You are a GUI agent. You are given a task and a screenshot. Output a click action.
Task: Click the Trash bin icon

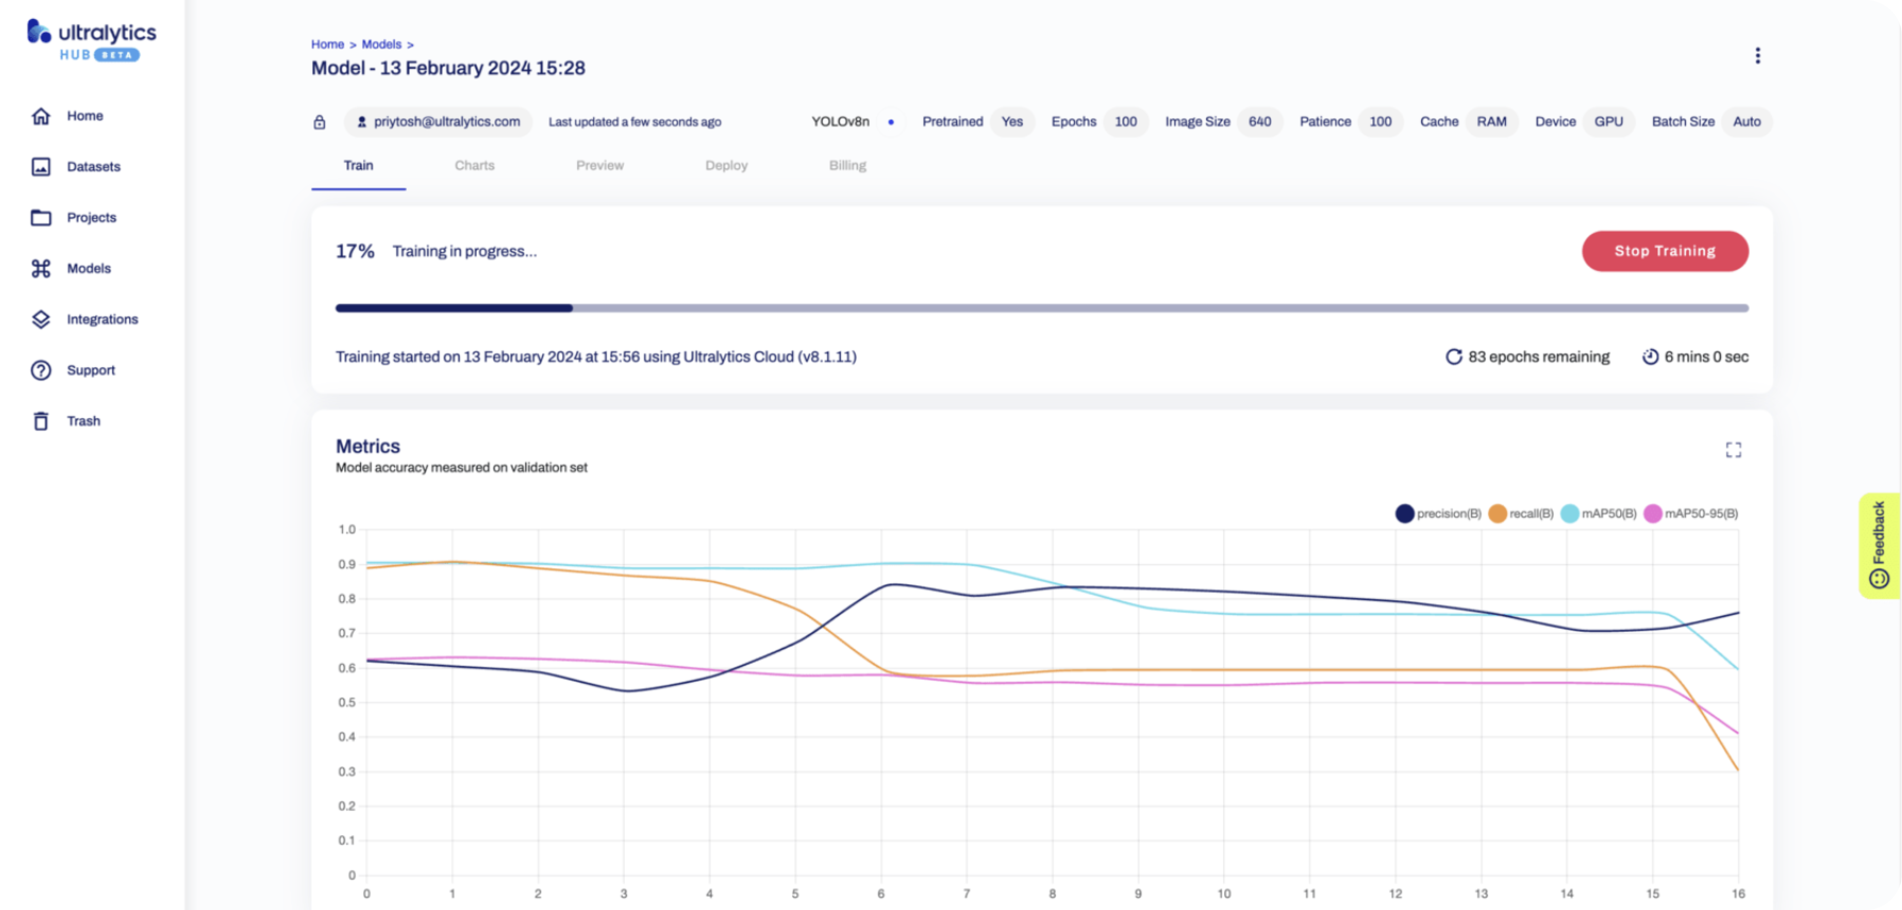(41, 421)
